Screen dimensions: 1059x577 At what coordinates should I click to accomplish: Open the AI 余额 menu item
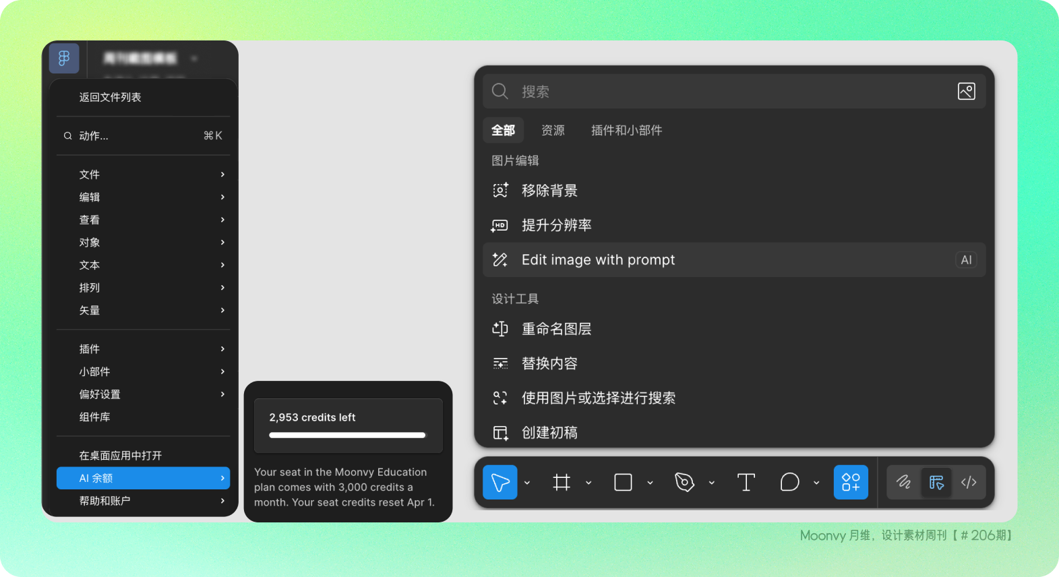pos(143,478)
